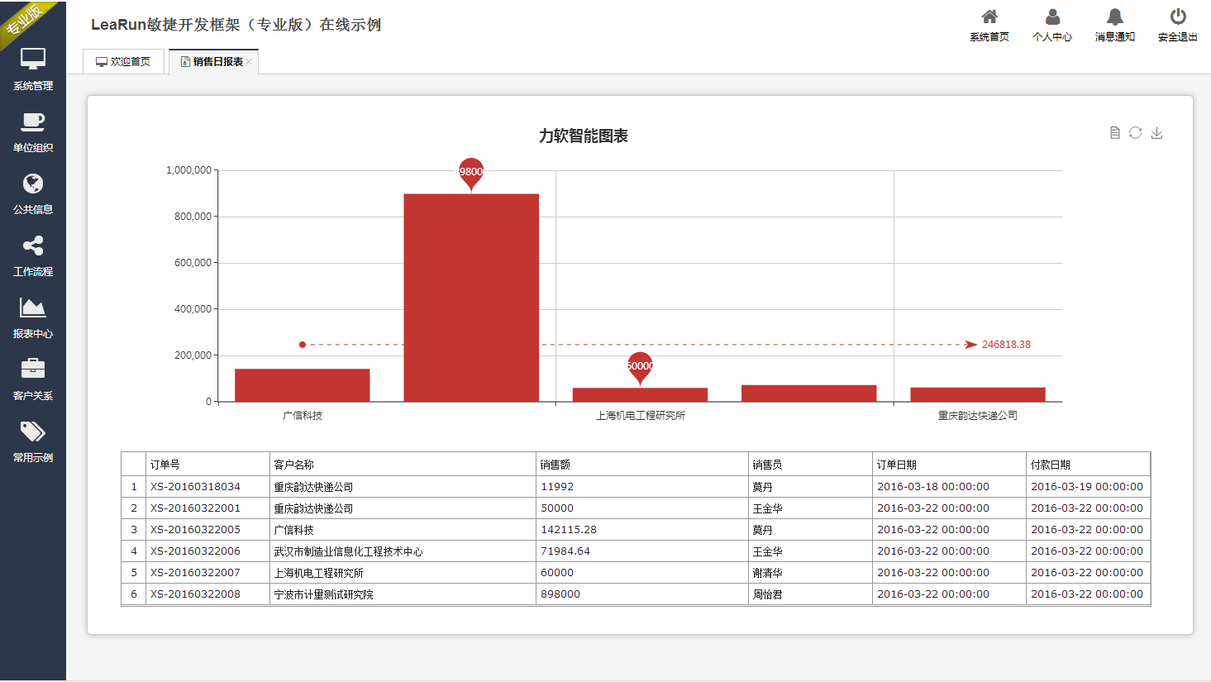Close the 销售日报表 tab
The image size is (1211, 682).
point(249,62)
